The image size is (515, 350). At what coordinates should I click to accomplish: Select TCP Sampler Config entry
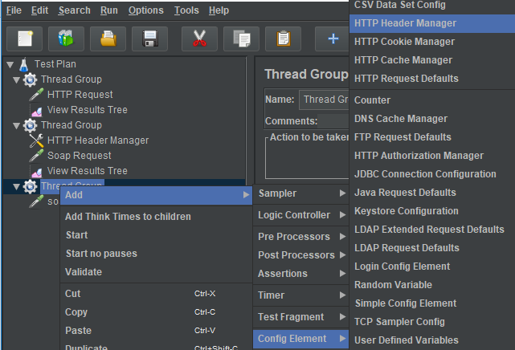432,322
